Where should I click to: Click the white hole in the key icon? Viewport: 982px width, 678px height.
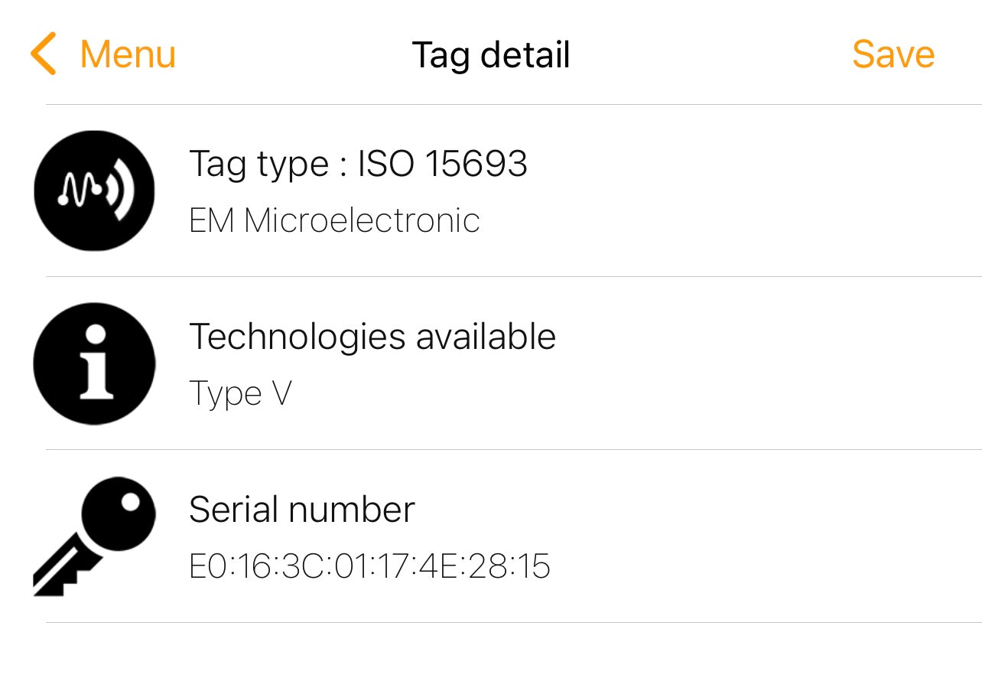click(x=131, y=502)
